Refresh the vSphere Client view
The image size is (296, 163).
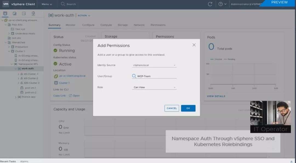210,4
